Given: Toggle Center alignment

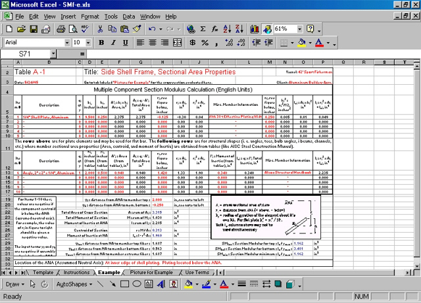Looking at the screenshot, I should tap(153, 43).
